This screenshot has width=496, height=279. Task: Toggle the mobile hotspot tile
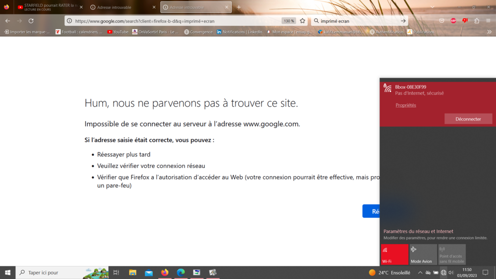(451, 254)
